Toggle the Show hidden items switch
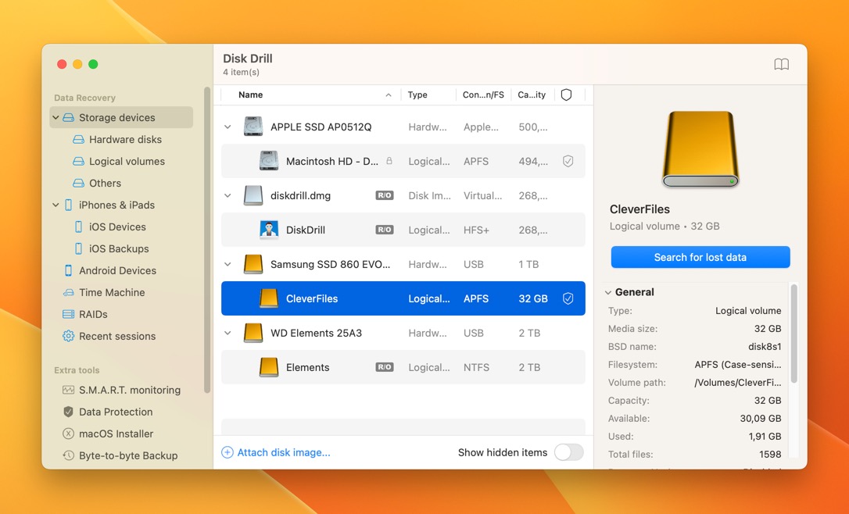This screenshot has width=849, height=514. [568, 452]
